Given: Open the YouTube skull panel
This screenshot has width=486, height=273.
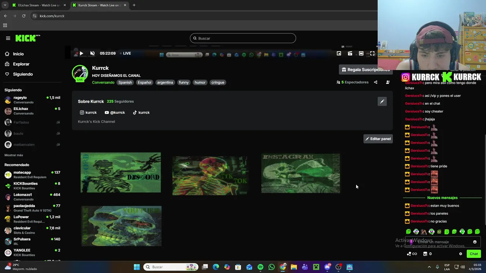Looking at the screenshot, I should point(121,226).
